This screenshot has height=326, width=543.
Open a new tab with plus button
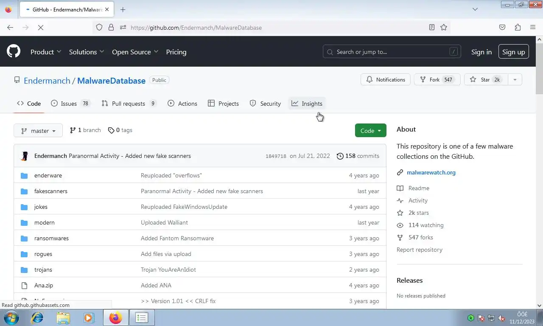(x=123, y=9)
